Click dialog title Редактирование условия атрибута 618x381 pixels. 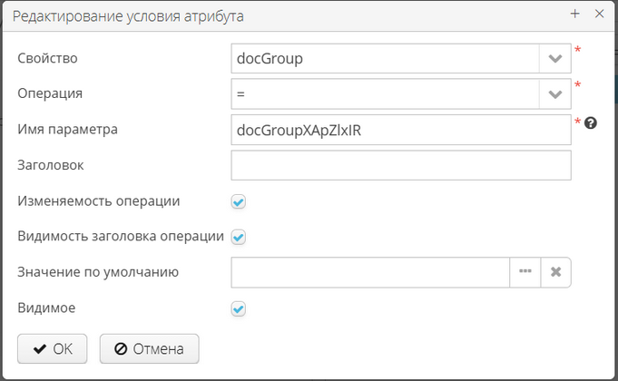point(128,16)
